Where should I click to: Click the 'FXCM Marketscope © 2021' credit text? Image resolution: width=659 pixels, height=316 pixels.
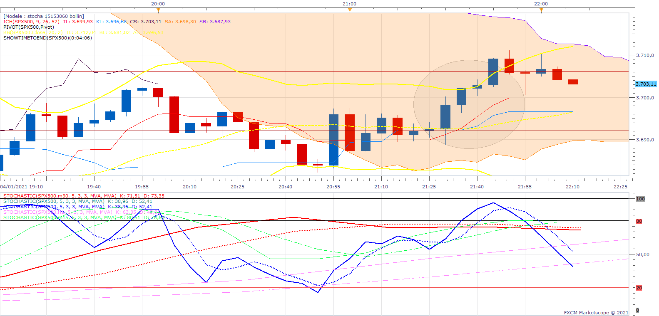click(x=597, y=313)
